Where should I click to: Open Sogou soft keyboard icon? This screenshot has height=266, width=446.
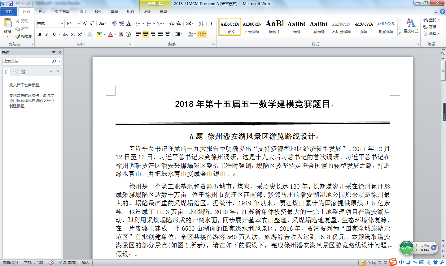pos(422,262)
